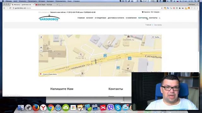Click the Wi-Fi icon in menu bar
This screenshot has width=202, height=113.
pyautogui.click(x=171, y=1)
